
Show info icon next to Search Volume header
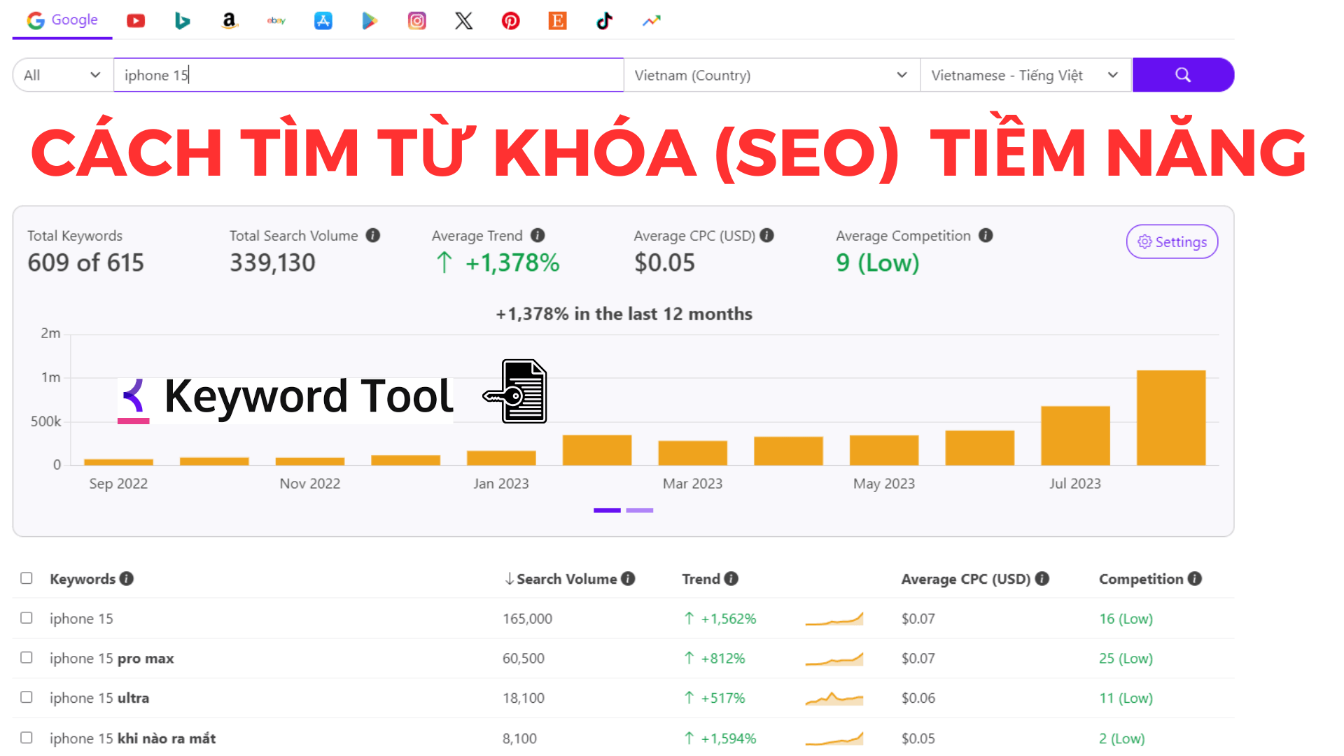[x=628, y=578]
